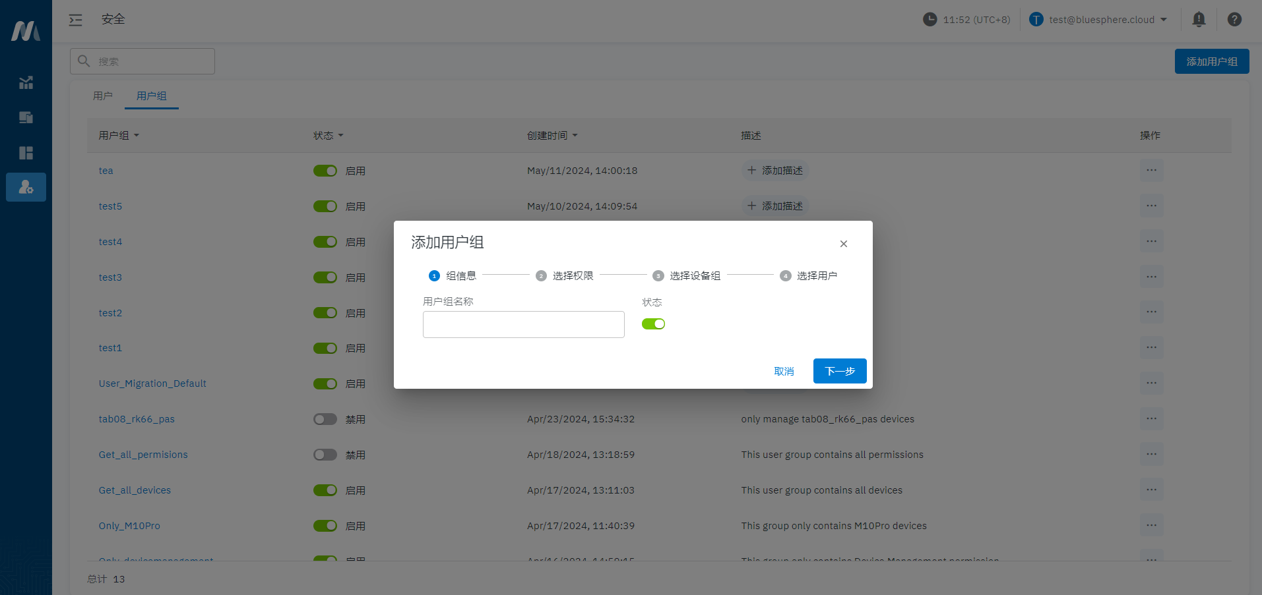
Task: Open the devices sidebar icon
Action: point(26,117)
